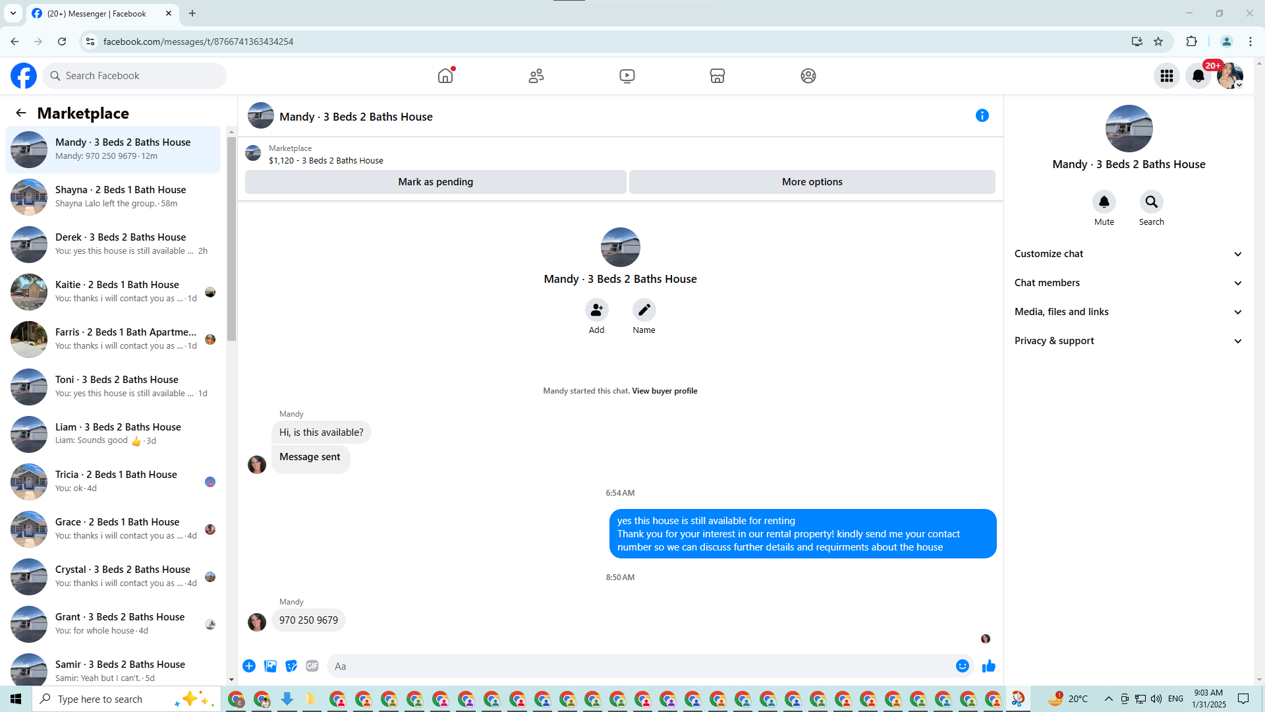
Task: Open Windows notification center
Action: pyautogui.click(x=1243, y=699)
